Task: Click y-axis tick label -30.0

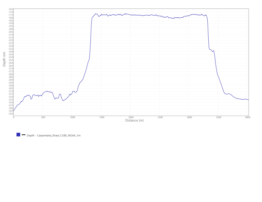Action: (x=10, y=86)
